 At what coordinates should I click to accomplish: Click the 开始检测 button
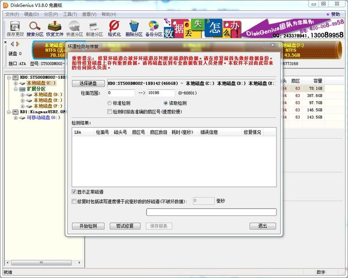[88, 226]
